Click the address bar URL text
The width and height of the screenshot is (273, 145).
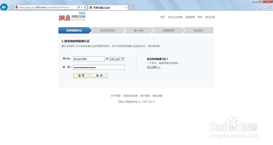point(44,7)
